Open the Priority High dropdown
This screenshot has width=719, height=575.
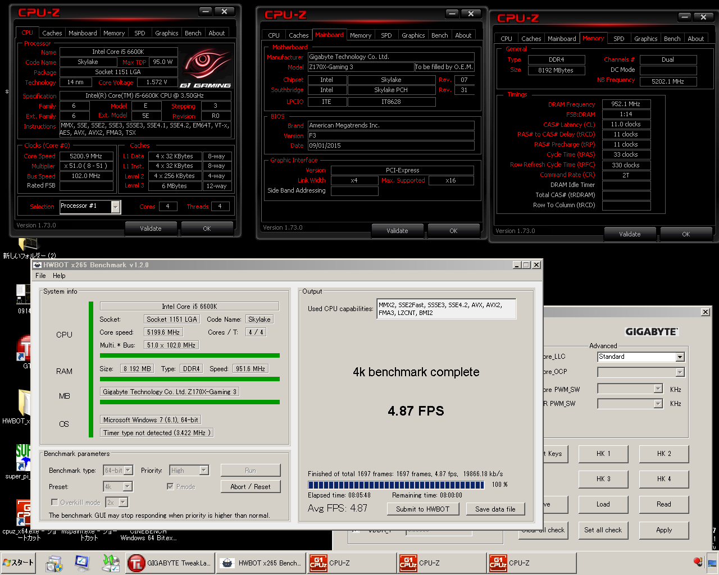click(204, 471)
